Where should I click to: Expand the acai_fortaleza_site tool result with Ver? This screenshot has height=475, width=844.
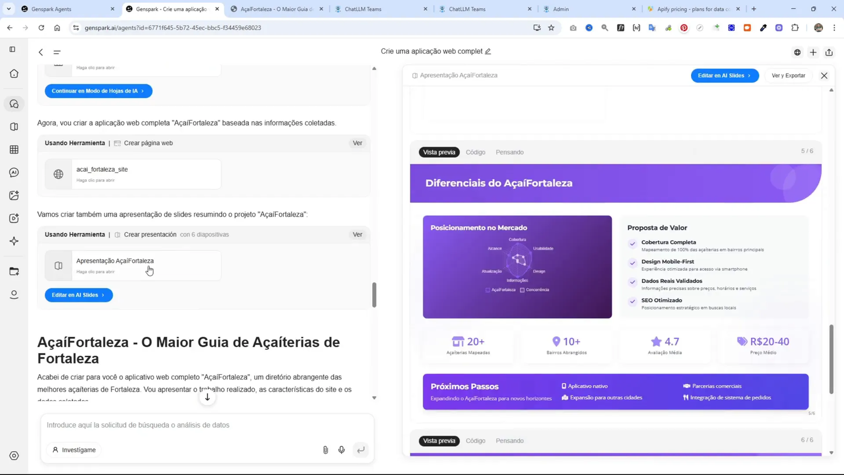(357, 143)
